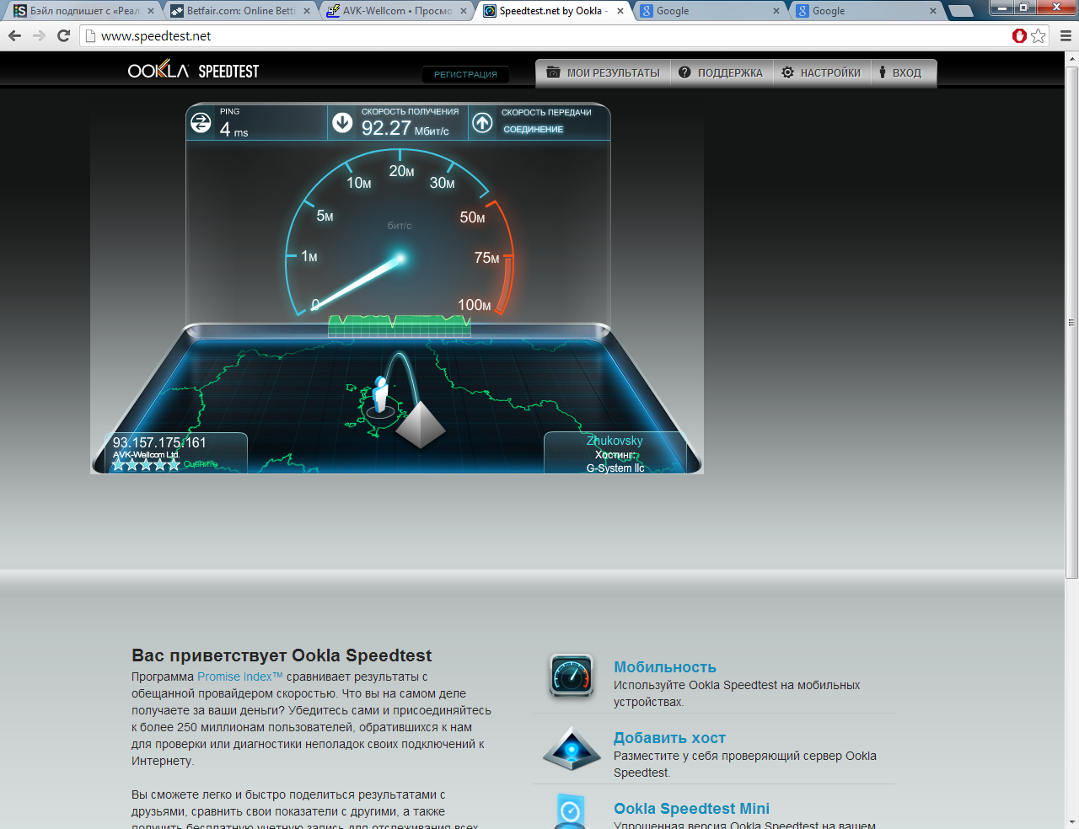
Task: Open НАСТРОЙКИ menu item
Action: click(821, 72)
